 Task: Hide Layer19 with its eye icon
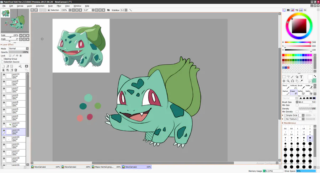point(4,131)
